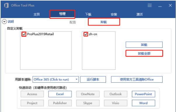Click the 说明 label text
The width and height of the screenshot is (176, 112).
click(11, 22)
